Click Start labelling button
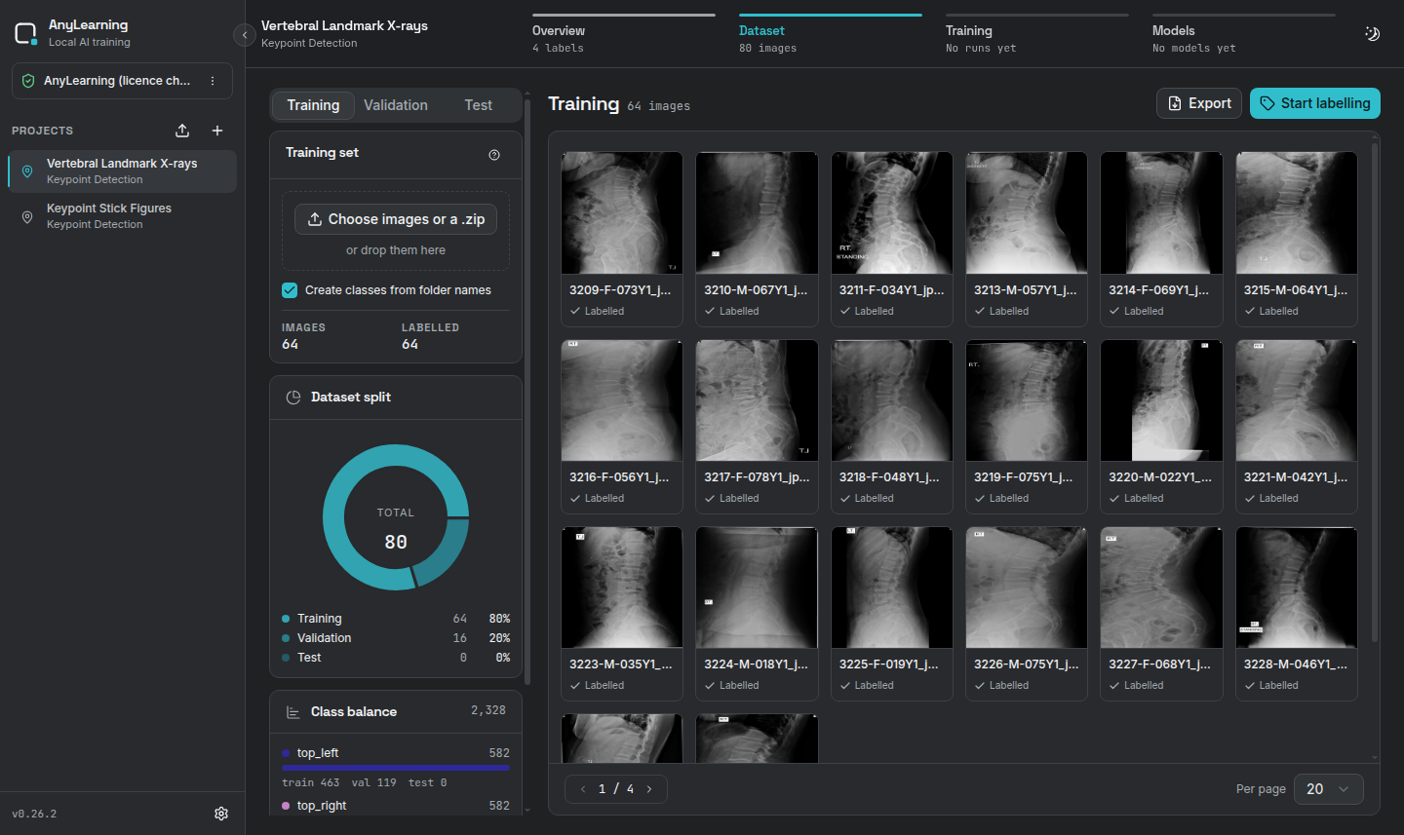This screenshot has height=835, width=1404. (x=1315, y=103)
